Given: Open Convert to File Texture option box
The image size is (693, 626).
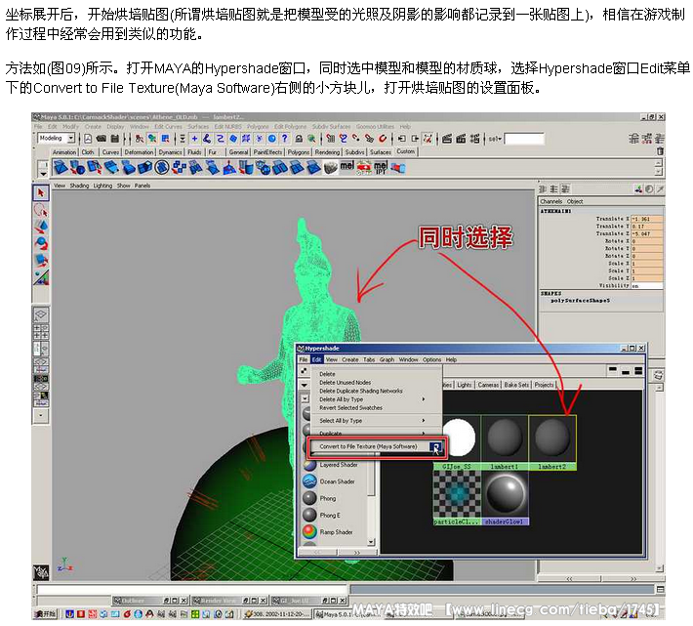Looking at the screenshot, I should click(435, 447).
